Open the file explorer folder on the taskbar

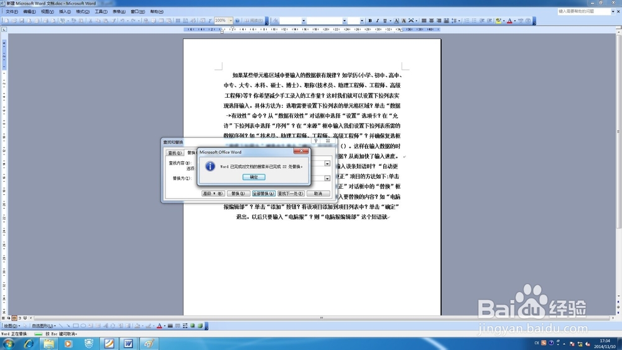coord(49,344)
